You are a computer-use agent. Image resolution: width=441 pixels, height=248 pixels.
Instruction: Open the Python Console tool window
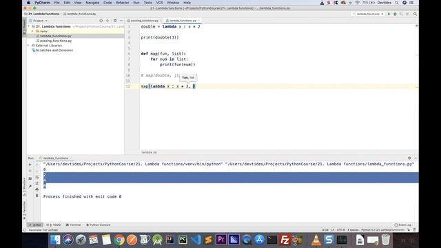(98, 225)
